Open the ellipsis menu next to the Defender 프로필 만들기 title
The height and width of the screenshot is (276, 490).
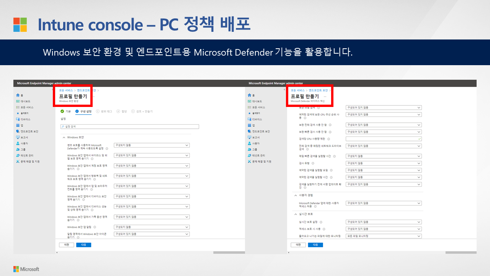point(325,97)
